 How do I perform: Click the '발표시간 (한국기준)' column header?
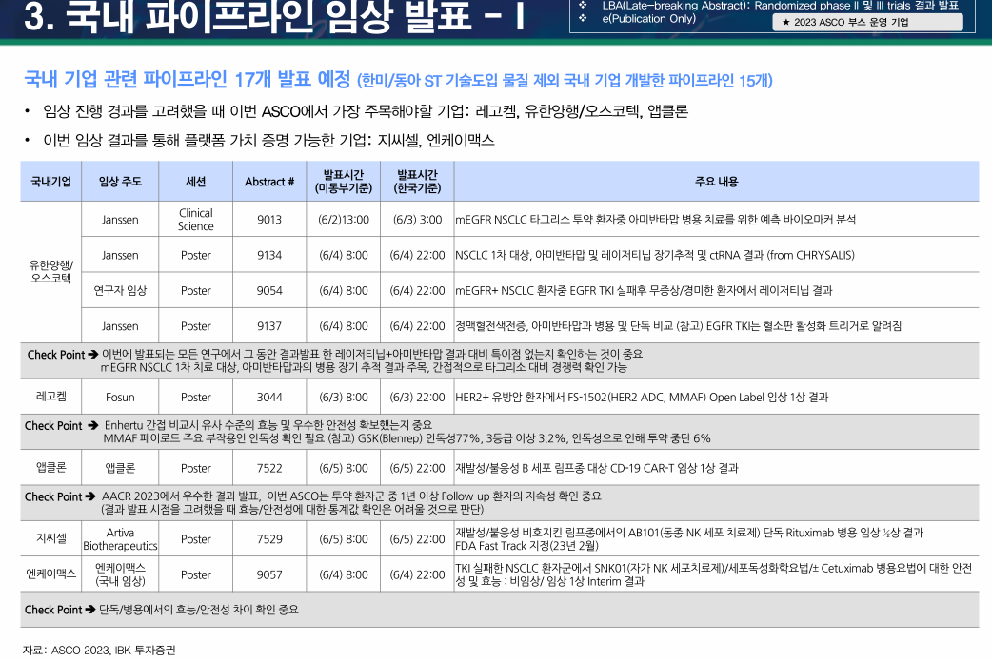coord(417,182)
